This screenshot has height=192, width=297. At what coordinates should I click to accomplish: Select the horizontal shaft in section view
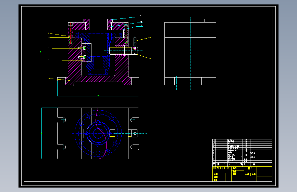click(x=124, y=51)
